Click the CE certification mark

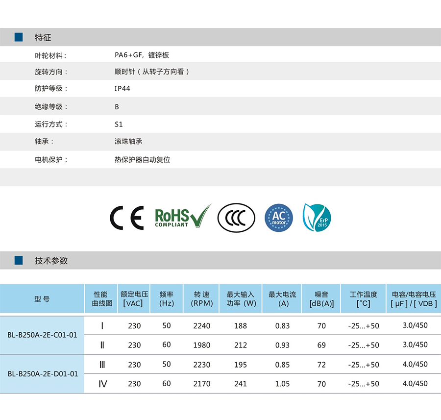127,218
